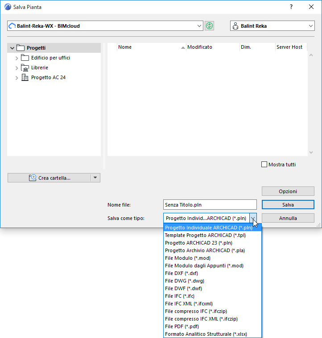The width and height of the screenshot is (322, 338).
Task: Enable the Mostra tutti checkbox
Action: point(264,165)
